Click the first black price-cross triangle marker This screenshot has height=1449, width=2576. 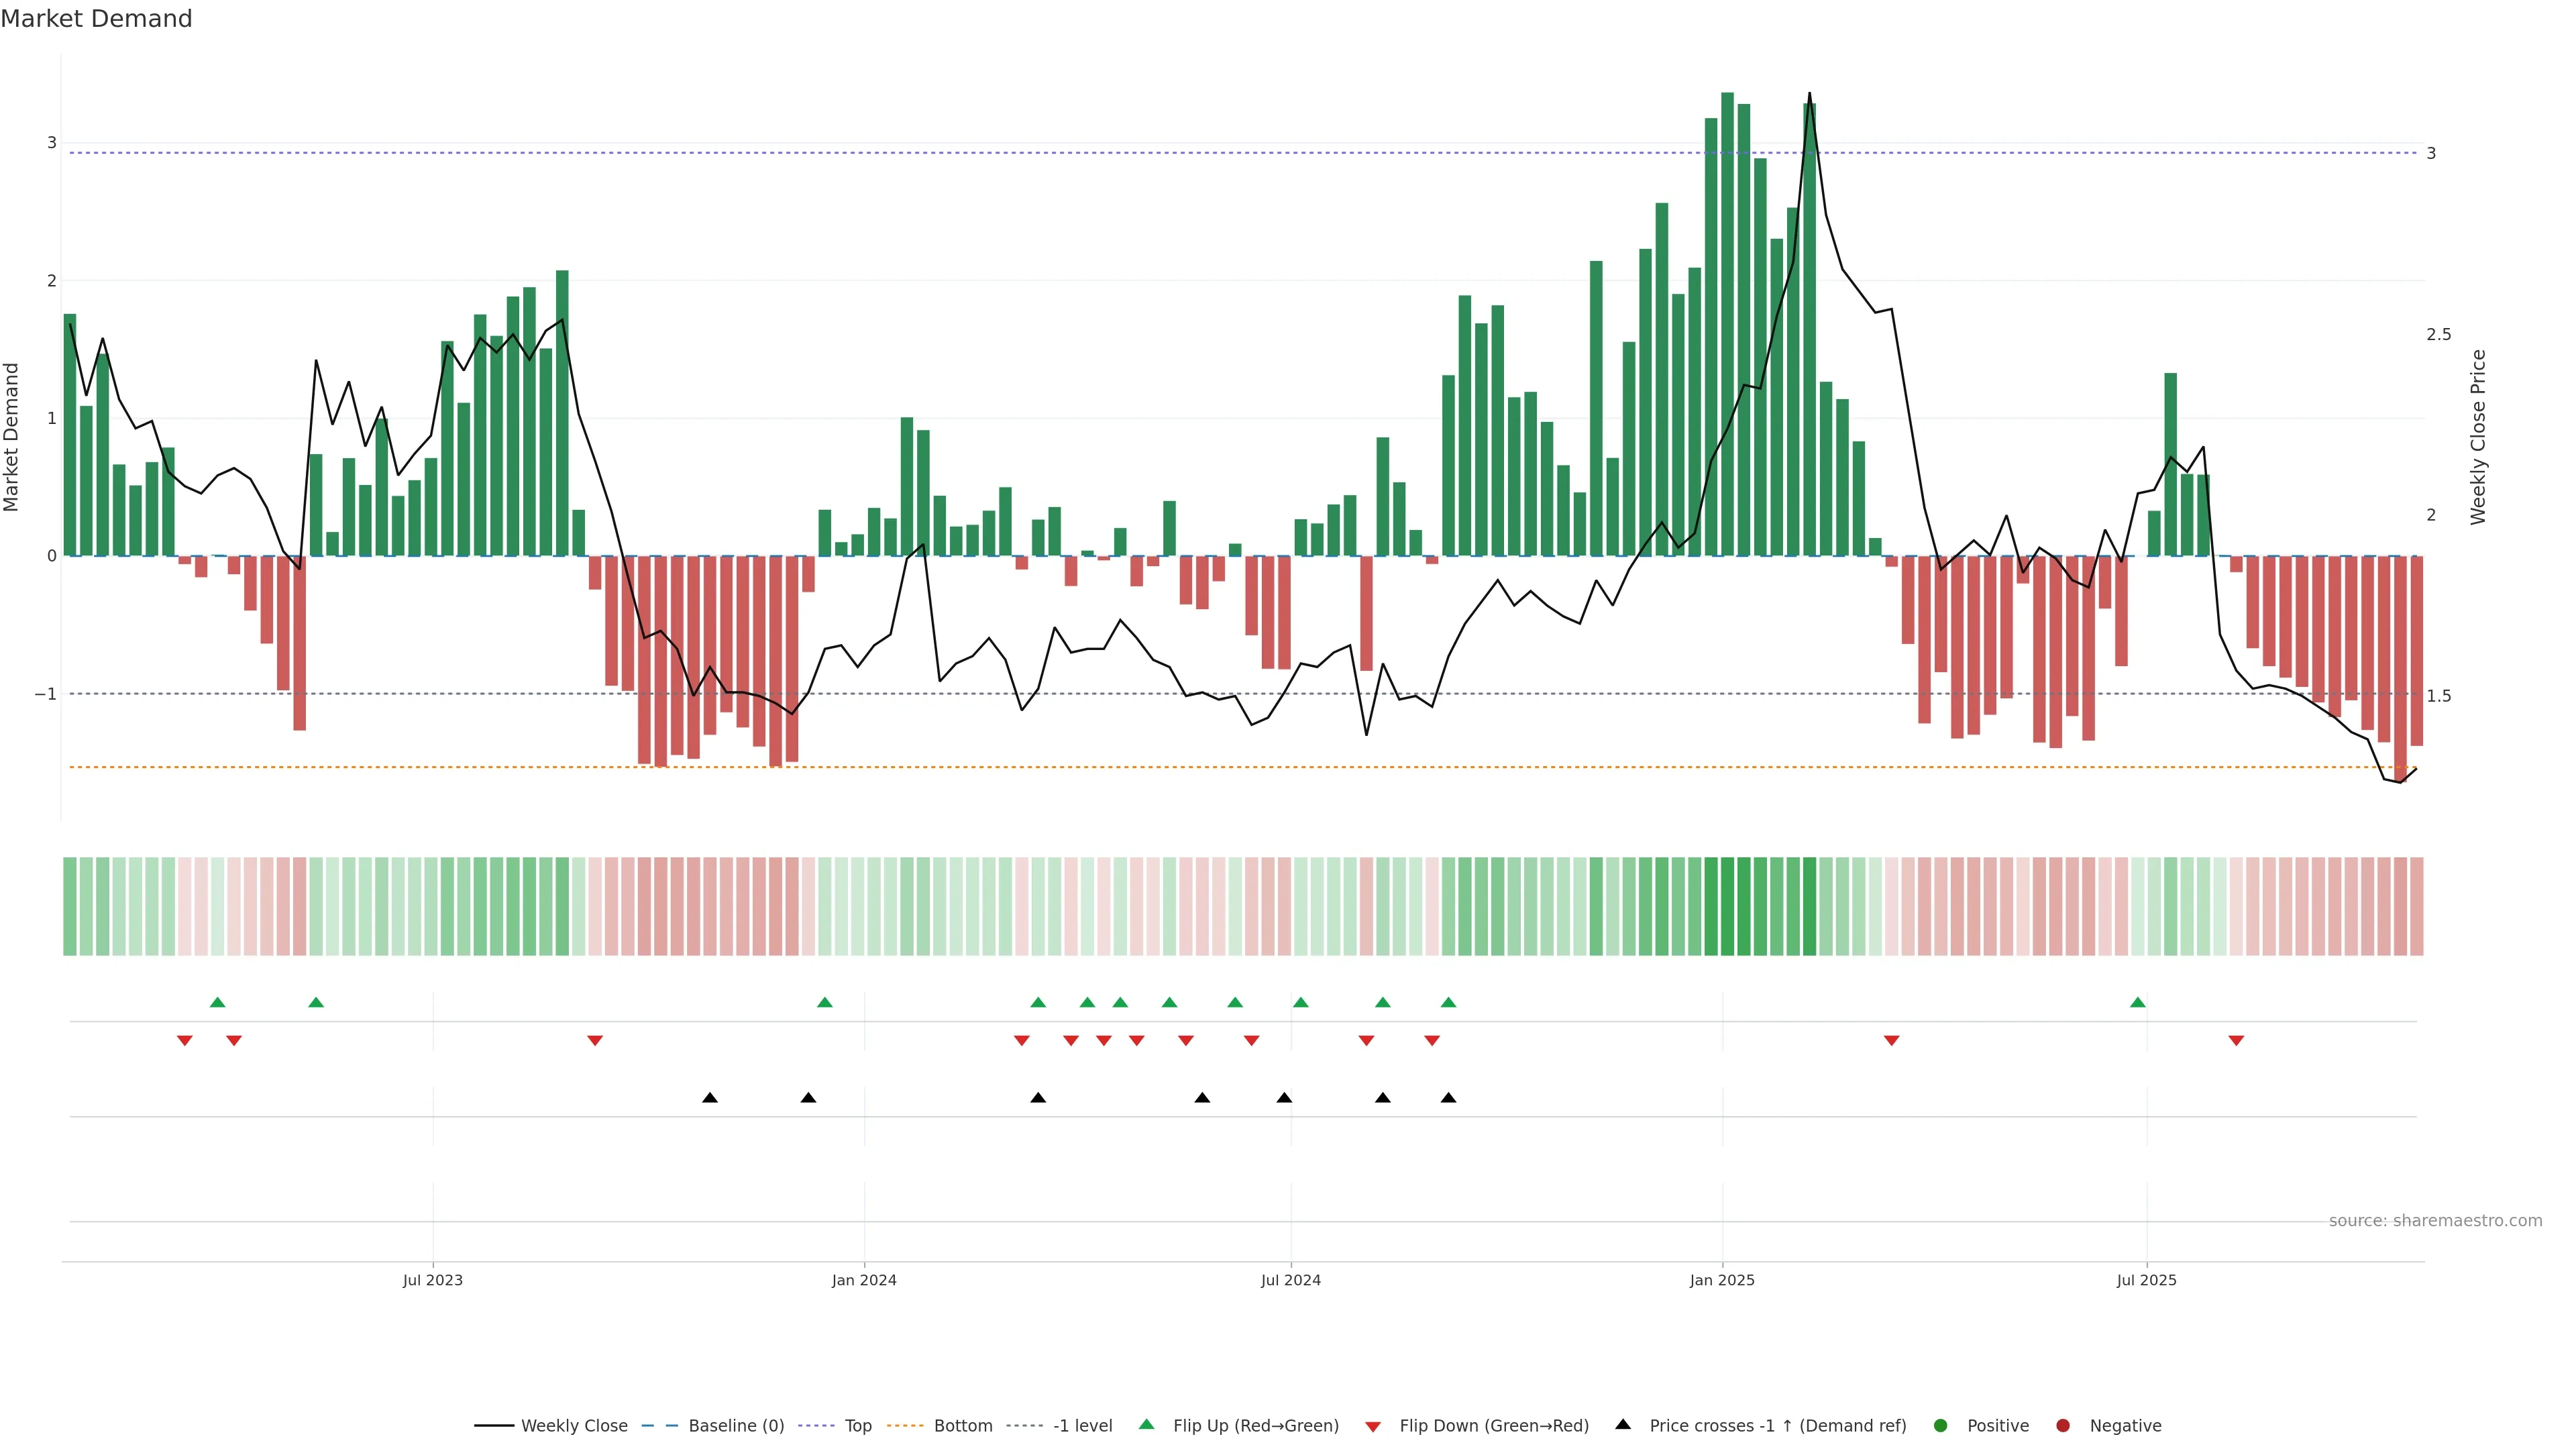[x=709, y=1098]
